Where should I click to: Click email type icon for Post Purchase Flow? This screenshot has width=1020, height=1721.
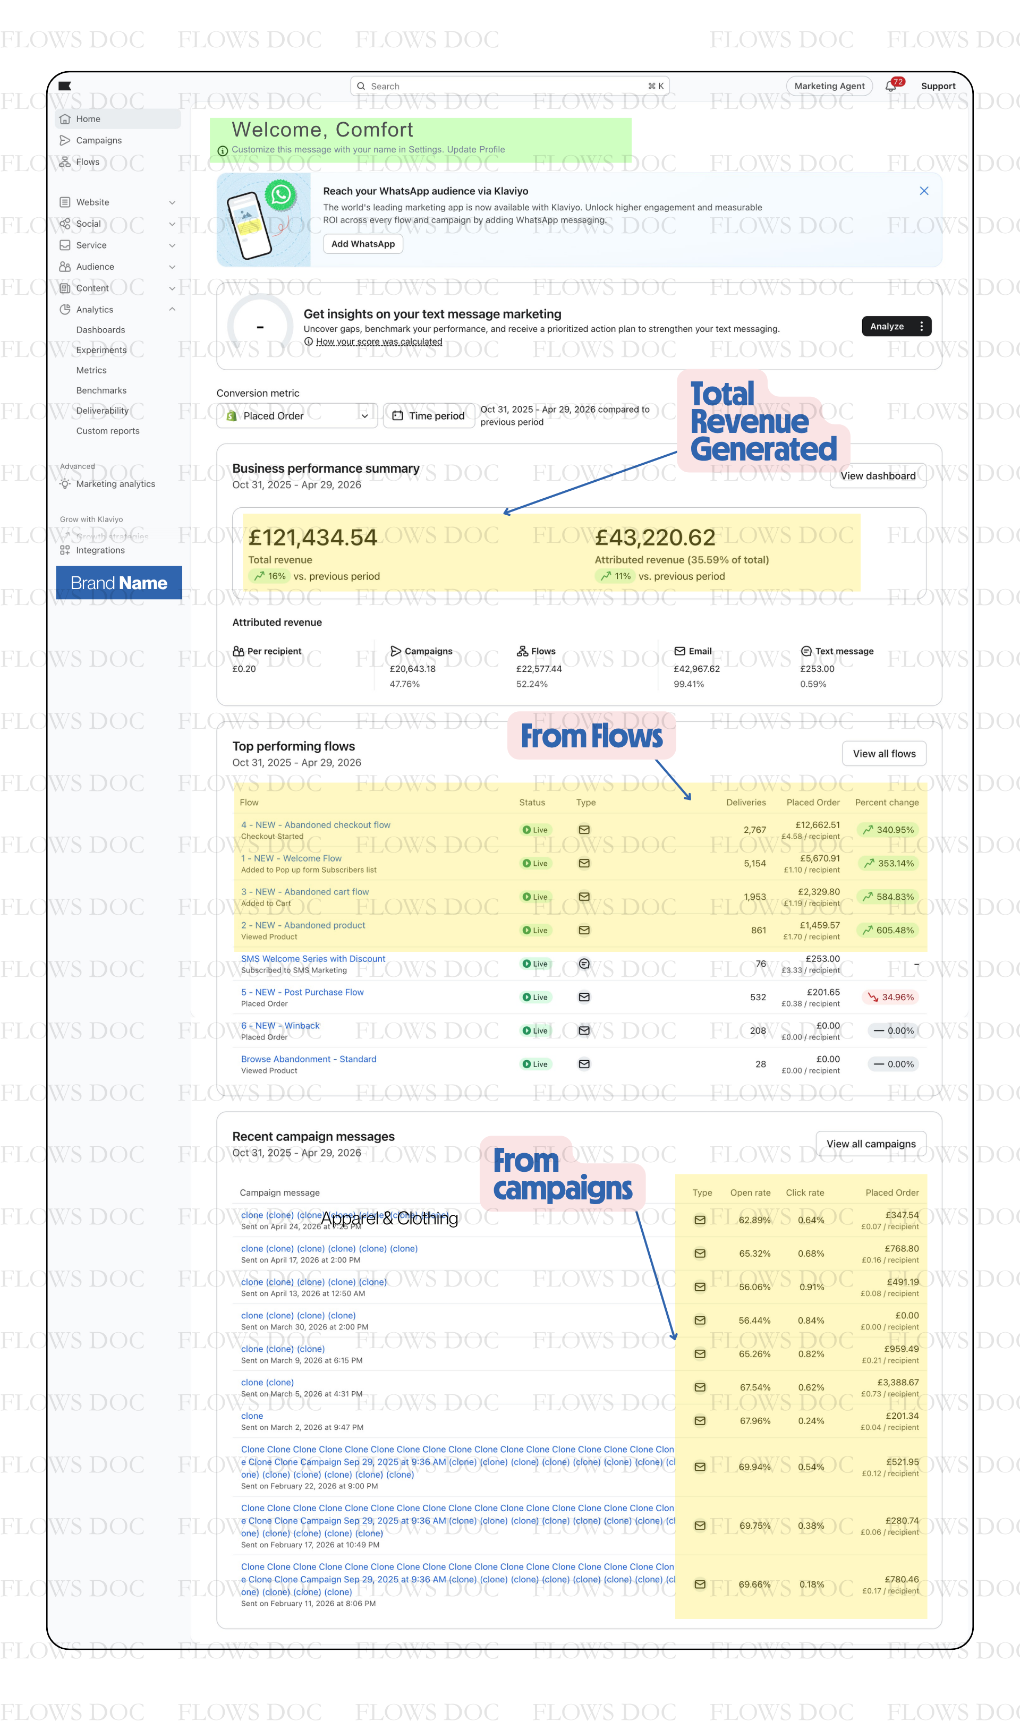pyautogui.click(x=584, y=998)
